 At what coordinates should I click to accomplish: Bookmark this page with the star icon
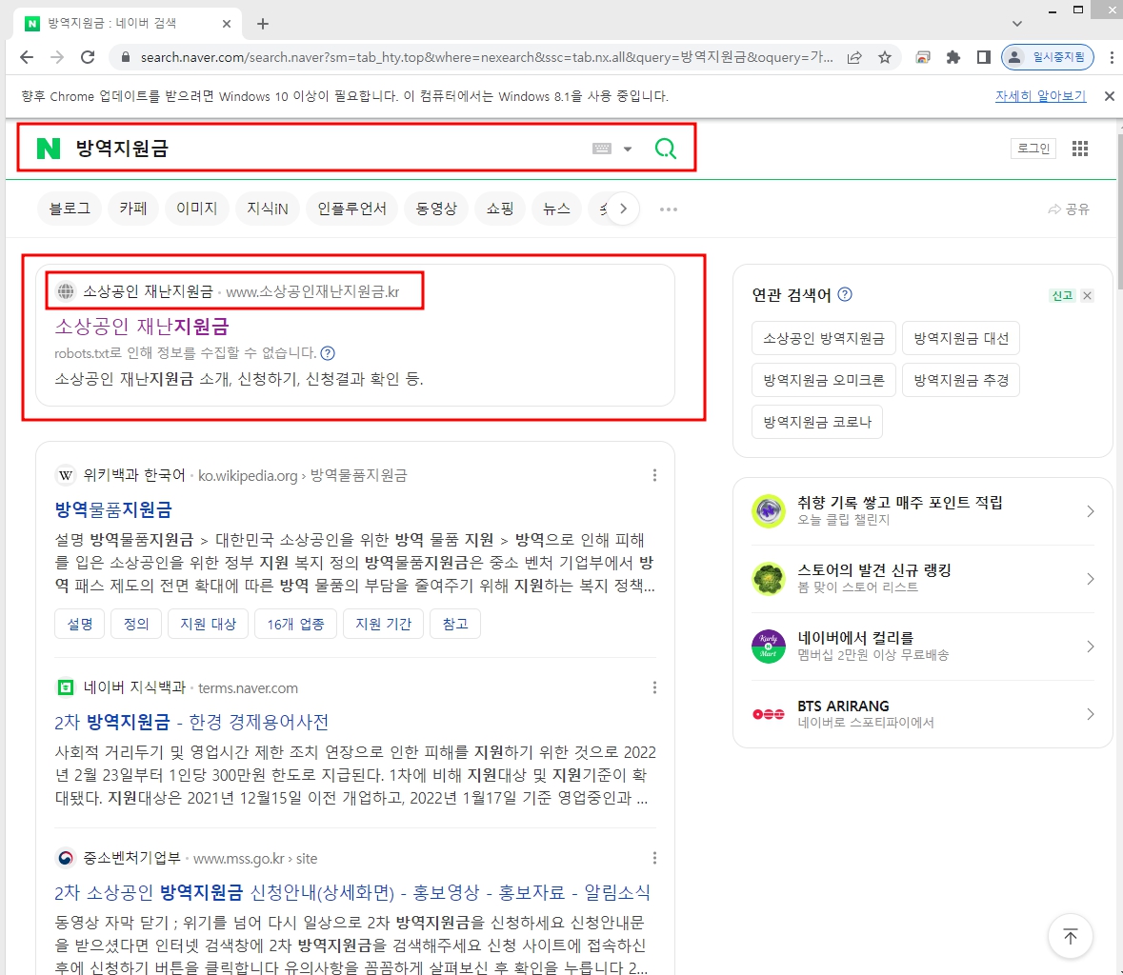pos(885,57)
